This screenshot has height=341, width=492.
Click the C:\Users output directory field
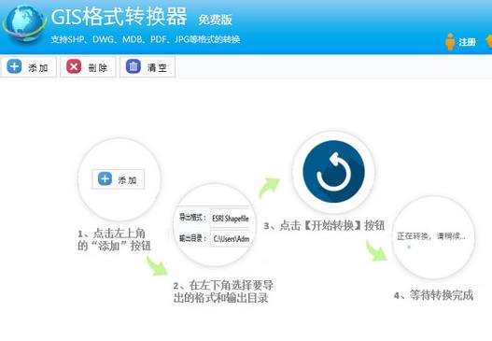point(232,238)
